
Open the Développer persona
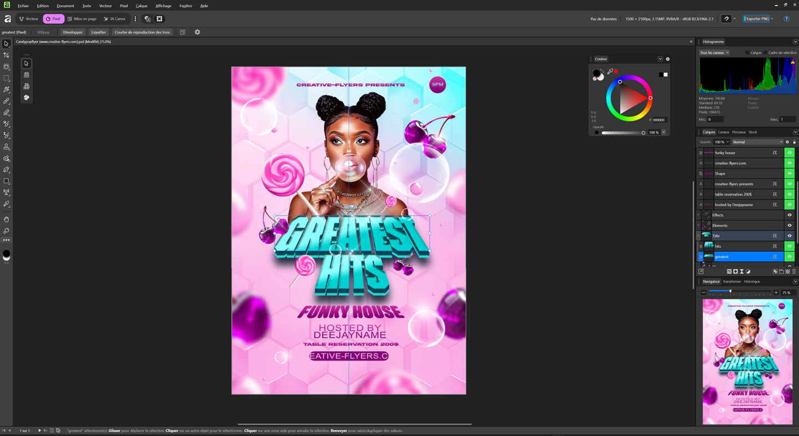tap(73, 32)
